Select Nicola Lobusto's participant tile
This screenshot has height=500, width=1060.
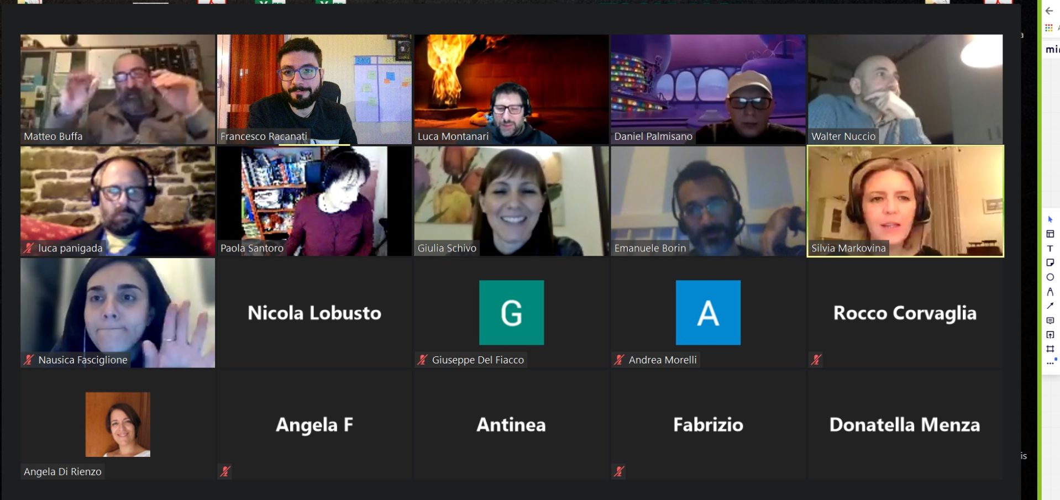314,313
